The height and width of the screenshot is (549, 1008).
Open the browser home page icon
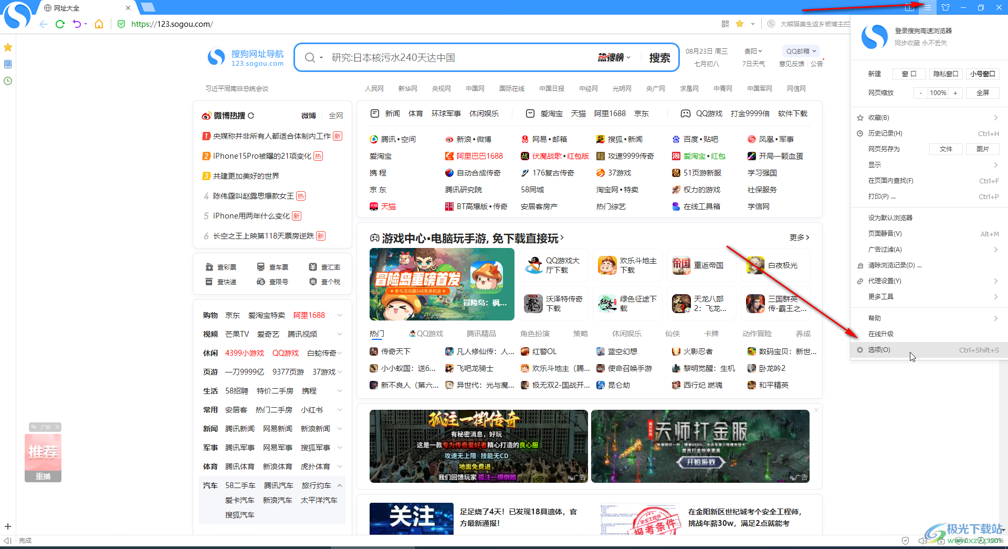[99, 24]
